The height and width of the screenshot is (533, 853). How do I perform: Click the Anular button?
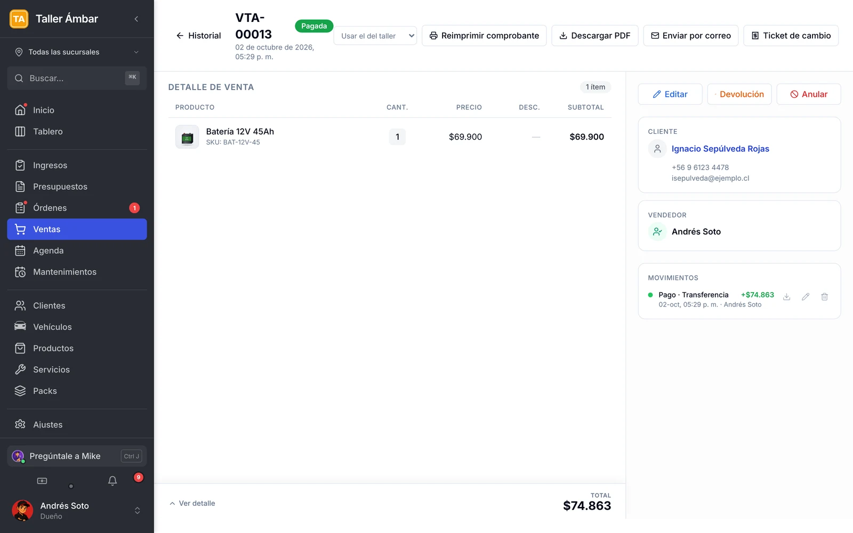coord(809,94)
